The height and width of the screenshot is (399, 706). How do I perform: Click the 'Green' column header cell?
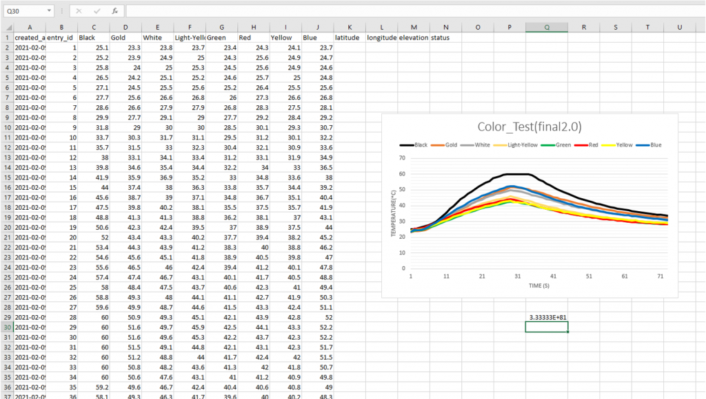pos(221,38)
